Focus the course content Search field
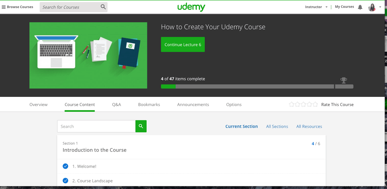 [96, 126]
